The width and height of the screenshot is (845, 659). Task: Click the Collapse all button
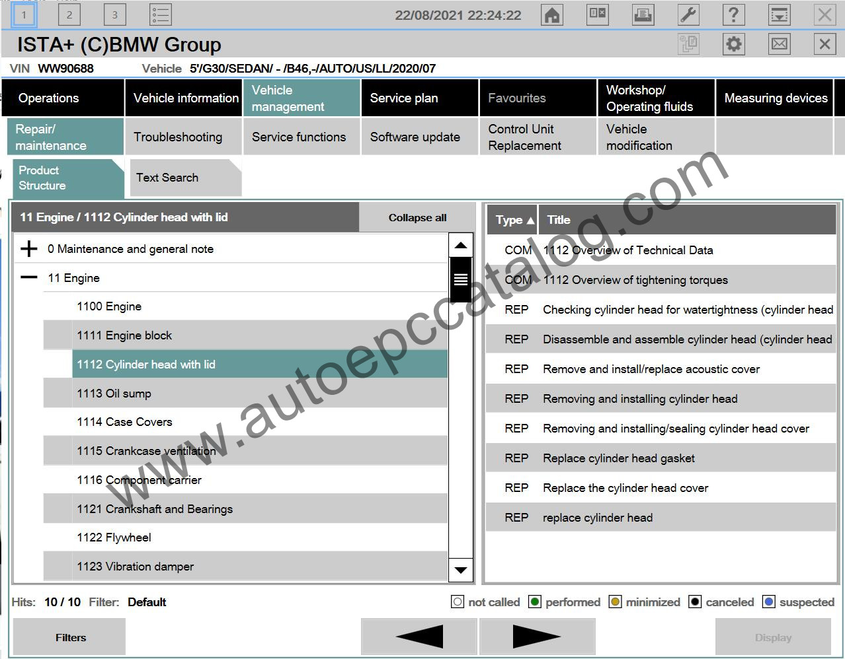click(417, 217)
